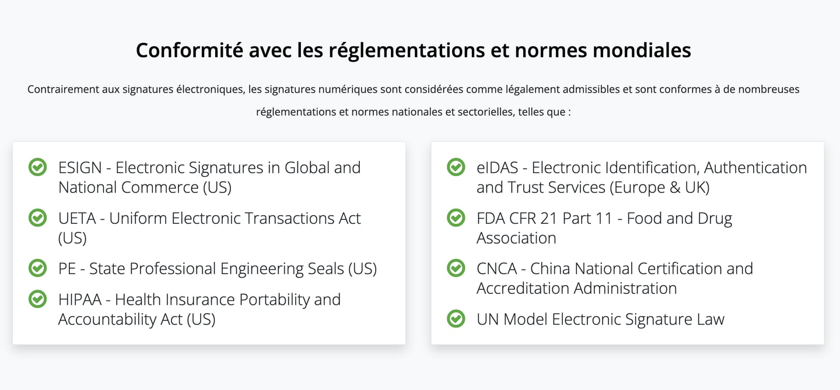This screenshot has height=390, width=840.
Task: Click the checkmark beside UN Model Electronic Signature Law
Action: 456,319
